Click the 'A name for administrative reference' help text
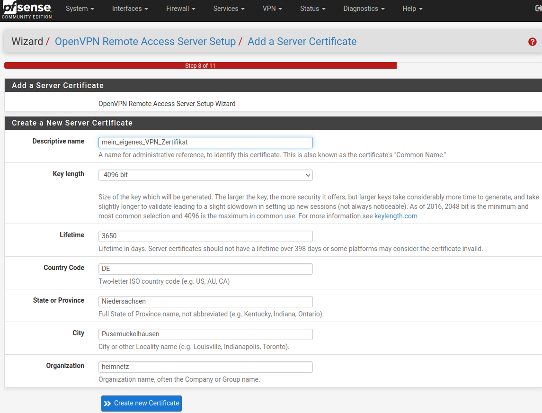542x413 pixels. (272, 155)
